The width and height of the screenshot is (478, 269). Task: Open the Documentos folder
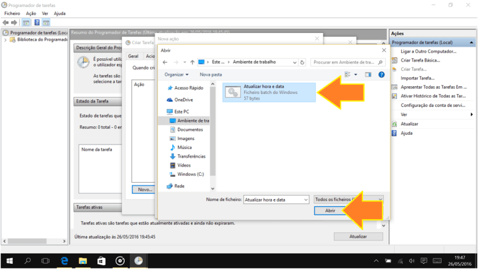(x=190, y=130)
